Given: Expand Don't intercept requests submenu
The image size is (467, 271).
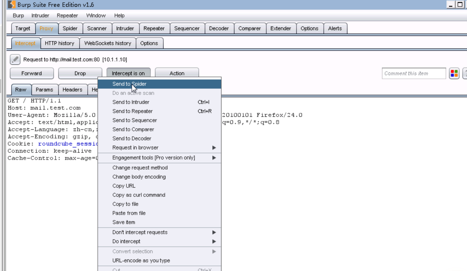Looking at the screenshot, I should coord(159,232).
